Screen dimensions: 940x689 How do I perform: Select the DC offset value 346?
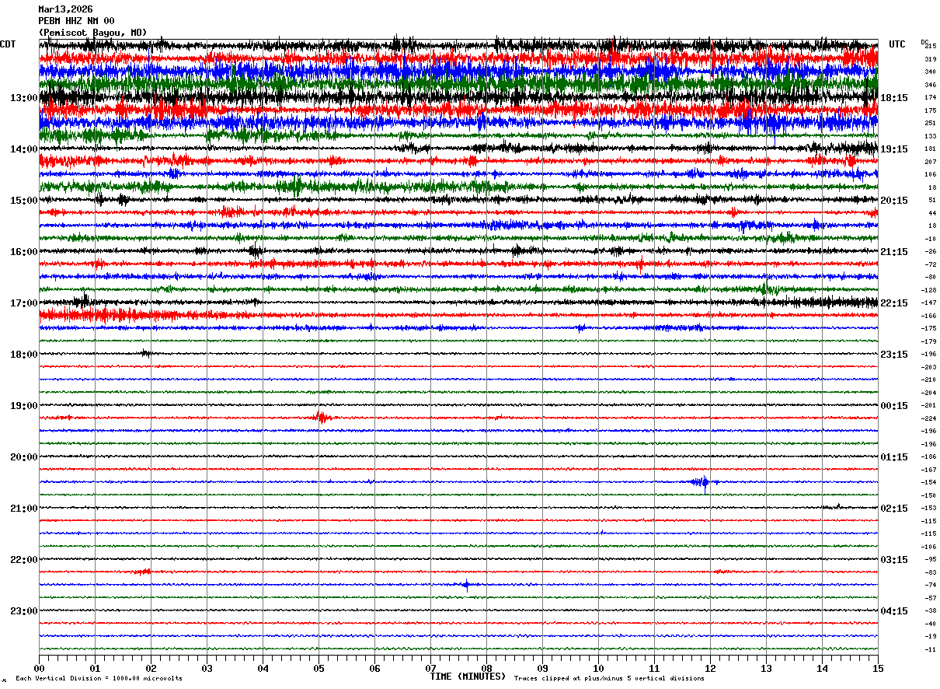pyautogui.click(x=930, y=85)
